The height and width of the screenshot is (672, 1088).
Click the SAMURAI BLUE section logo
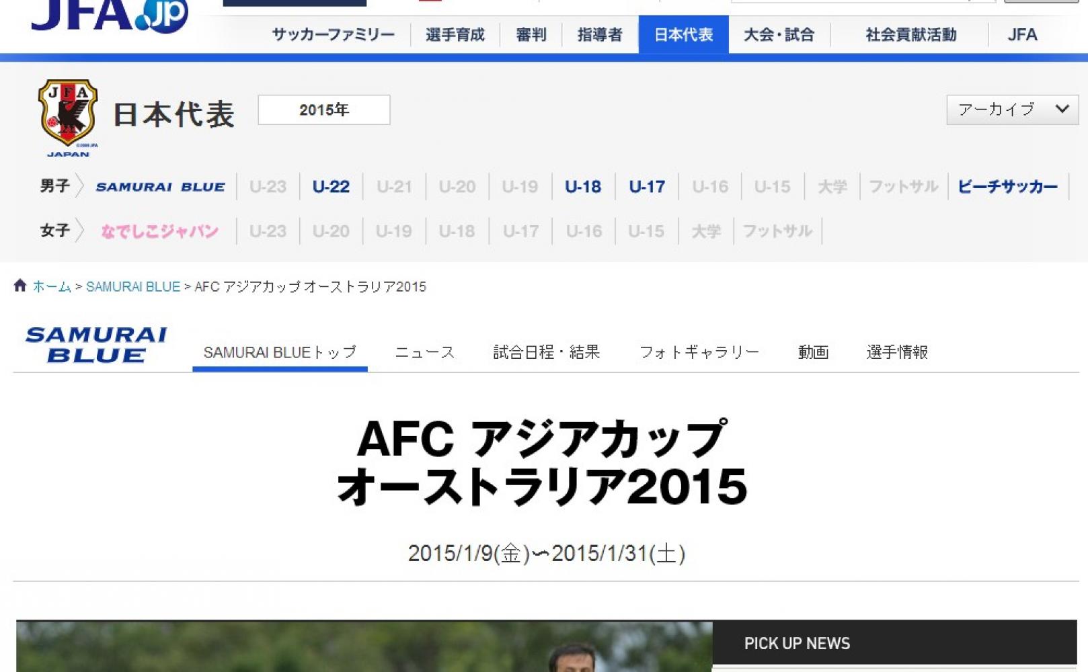[96, 345]
